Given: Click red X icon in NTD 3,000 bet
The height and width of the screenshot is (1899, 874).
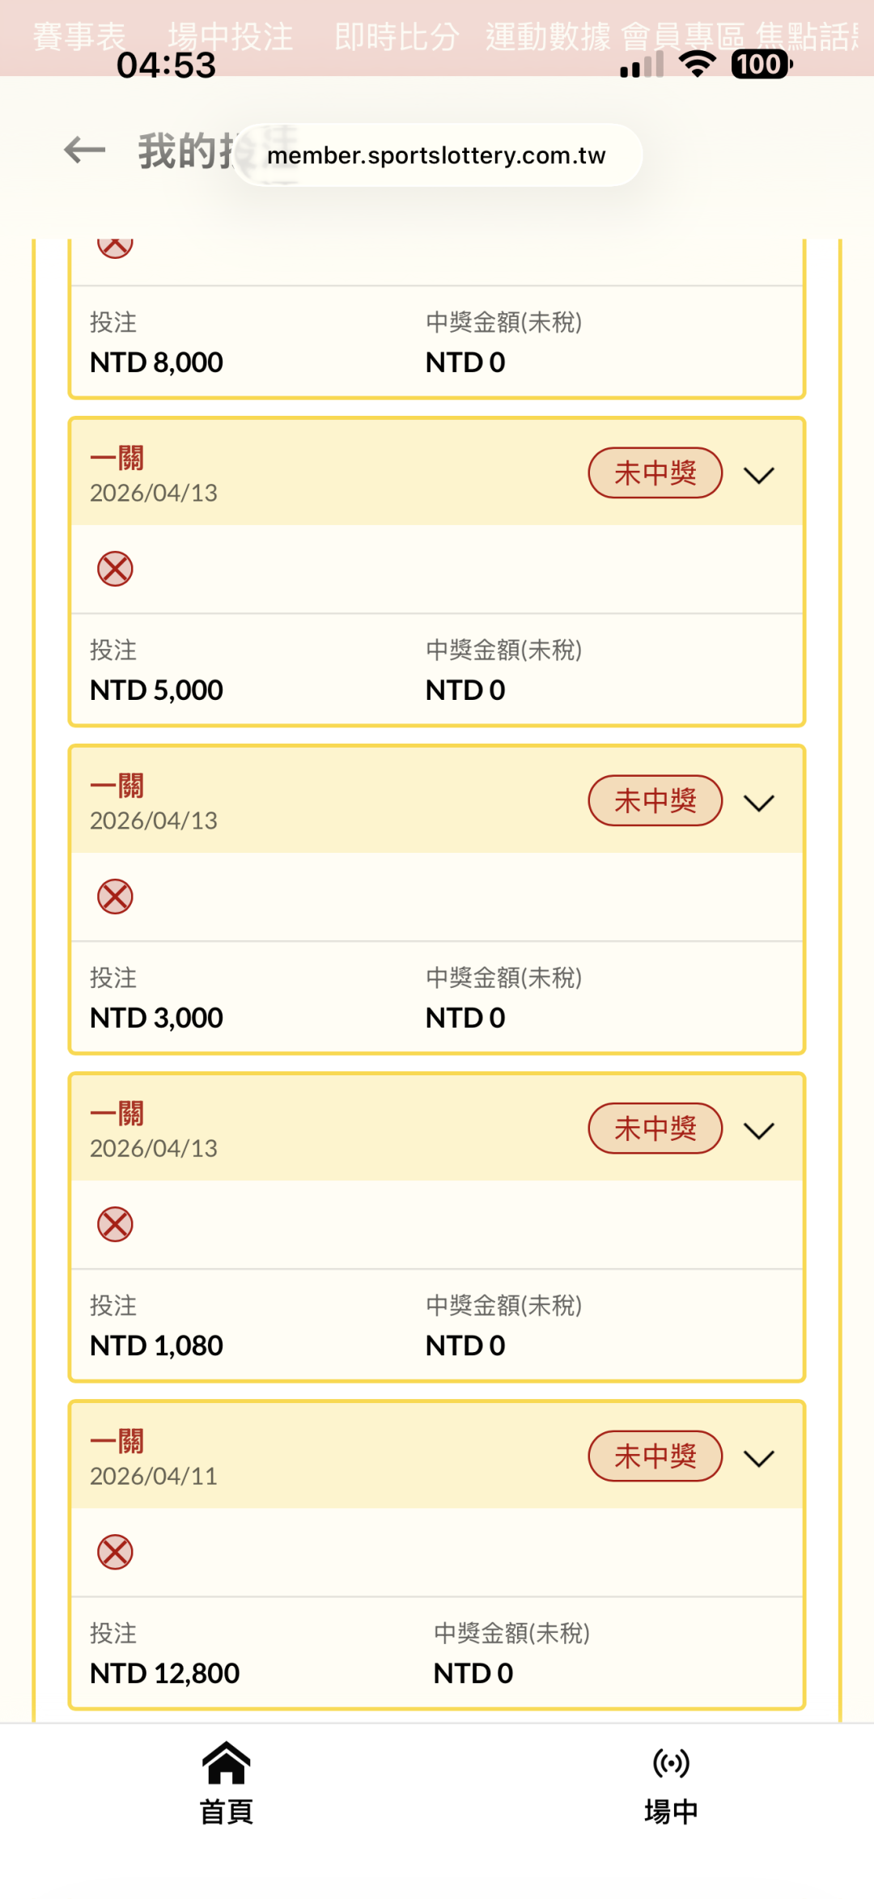Looking at the screenshot, I should (115, 897).
